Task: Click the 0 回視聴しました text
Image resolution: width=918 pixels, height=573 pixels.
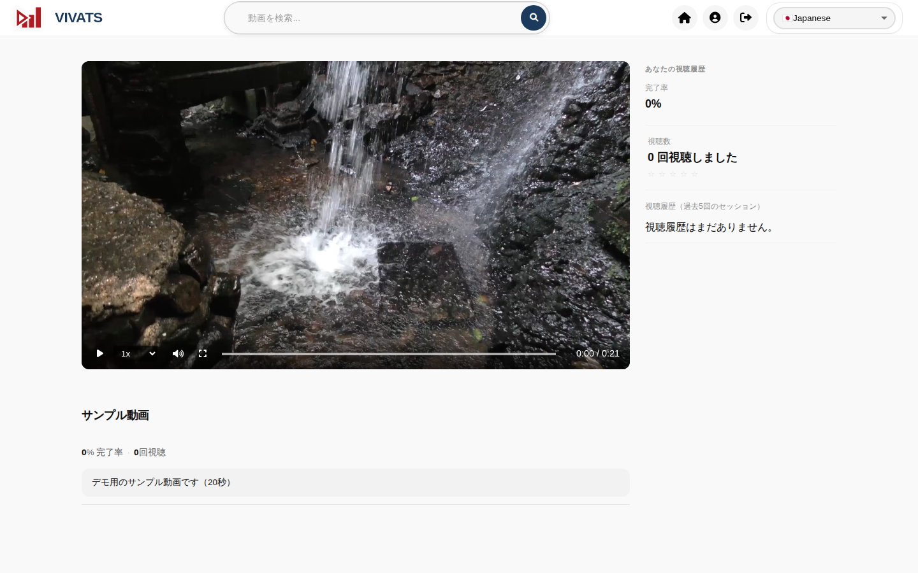Action: pyautogui.click(x=692, y=157)
